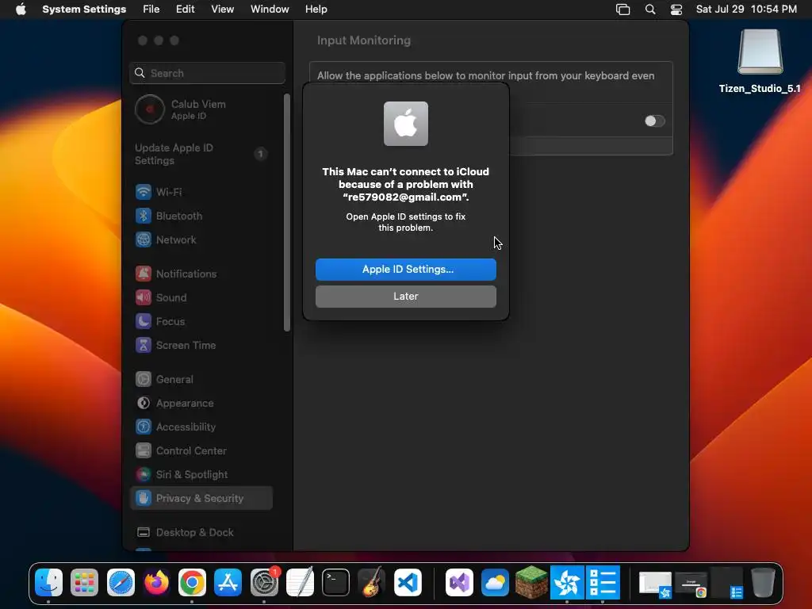Select the Sound sidebar icon
The height and width of the screenshot is (609, 812).
tap(144, 297)
